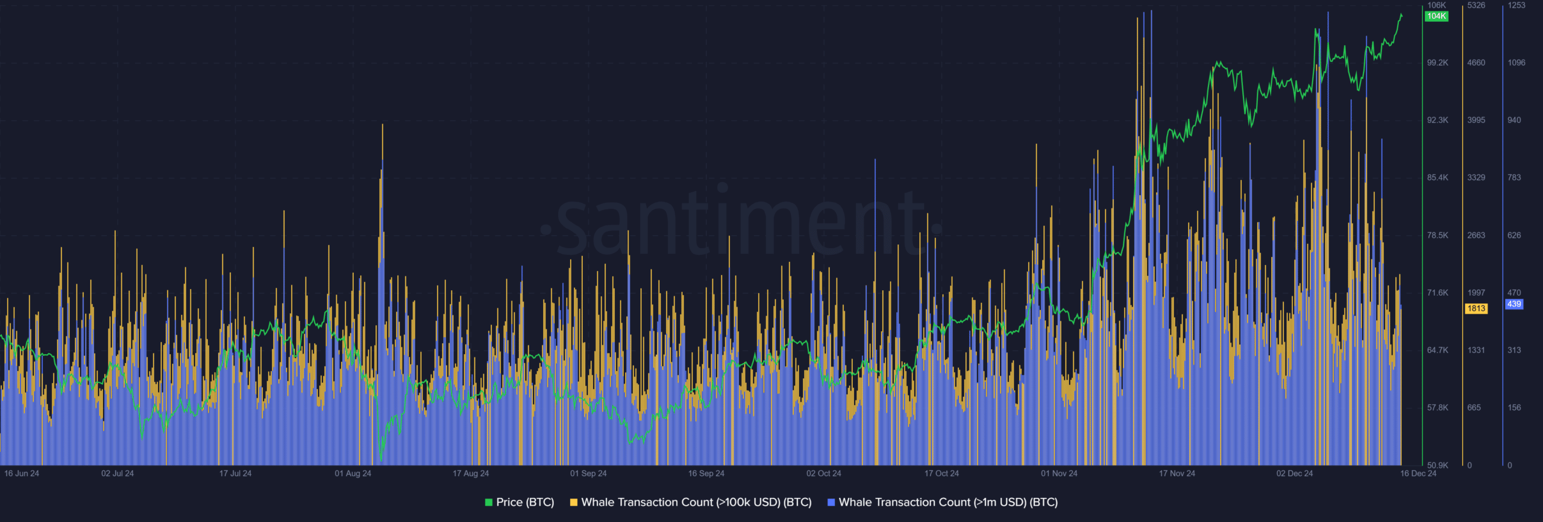This screenshot has width=1543, height=522.
Task: Click the 1997 axis label
Action: click(x=1476, y=293)
